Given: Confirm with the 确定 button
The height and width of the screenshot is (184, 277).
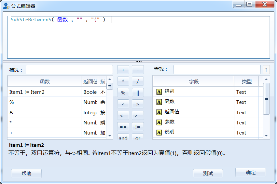Looking at the screenshot, I should coord(251,172).
